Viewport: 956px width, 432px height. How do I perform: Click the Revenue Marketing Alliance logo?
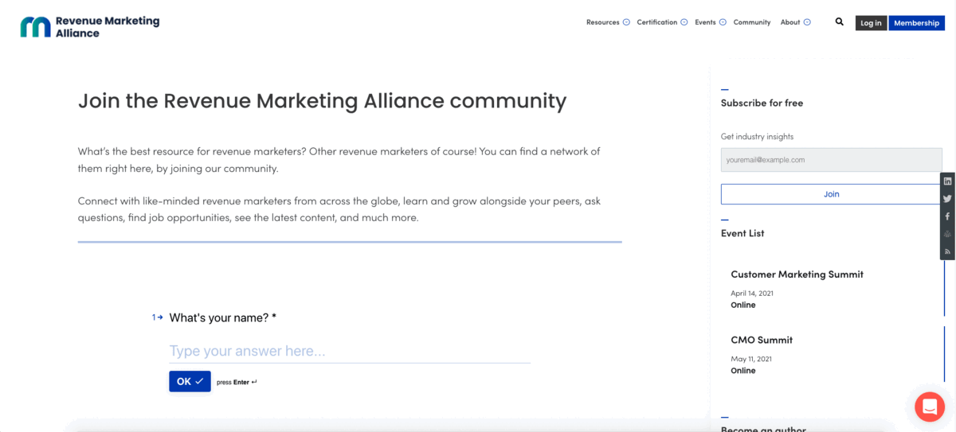click(90, 27)
